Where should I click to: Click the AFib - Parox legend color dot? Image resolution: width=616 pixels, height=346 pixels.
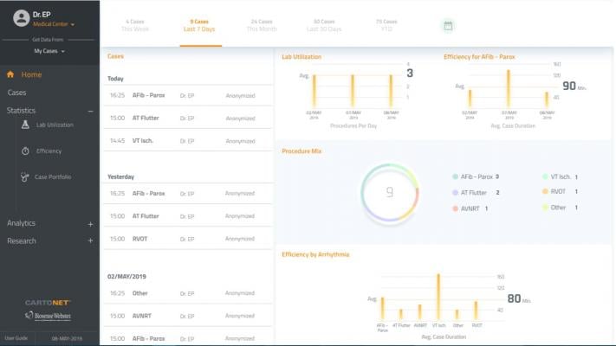[455, 176]
